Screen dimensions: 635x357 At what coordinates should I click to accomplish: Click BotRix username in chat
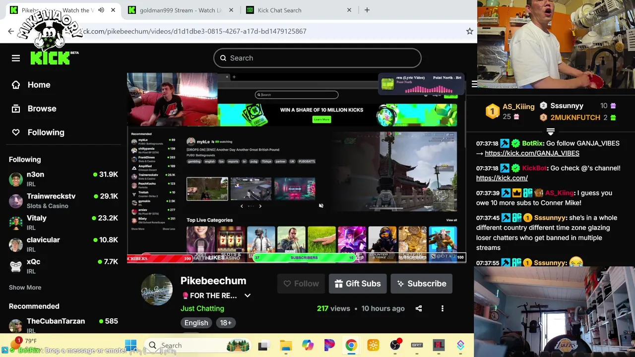(532, 143)
